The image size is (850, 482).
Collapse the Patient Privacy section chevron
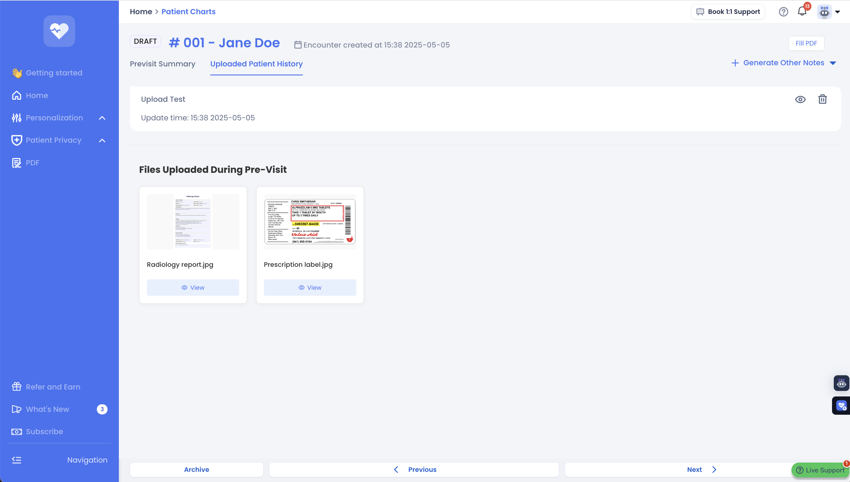[x=102, y=140]
